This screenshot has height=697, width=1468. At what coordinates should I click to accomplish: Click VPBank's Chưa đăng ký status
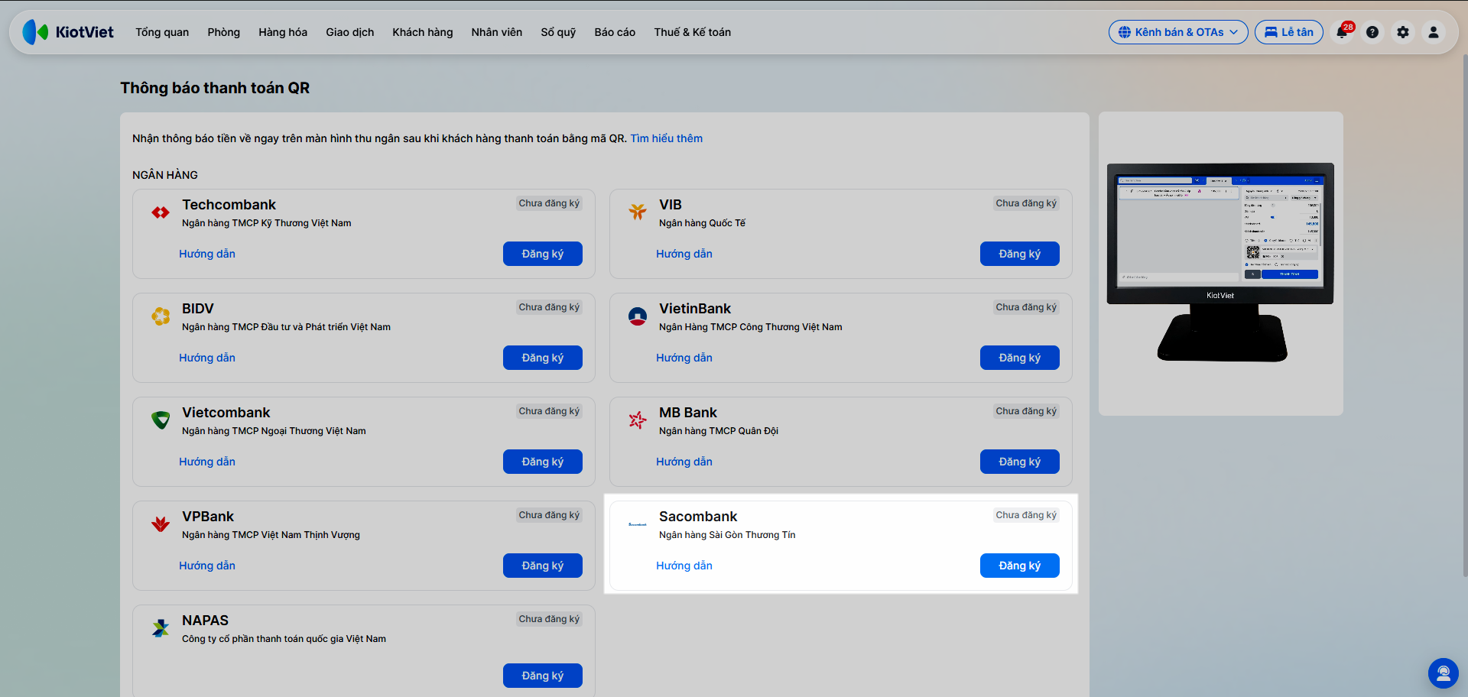[549, 515]
